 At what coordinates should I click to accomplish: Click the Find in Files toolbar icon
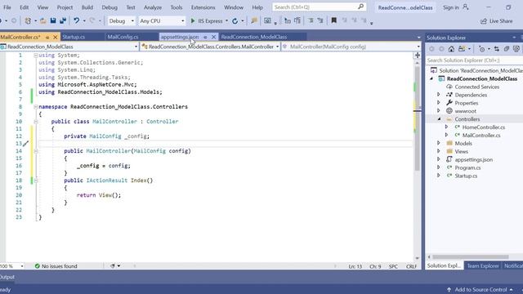(x=254, y=20)
